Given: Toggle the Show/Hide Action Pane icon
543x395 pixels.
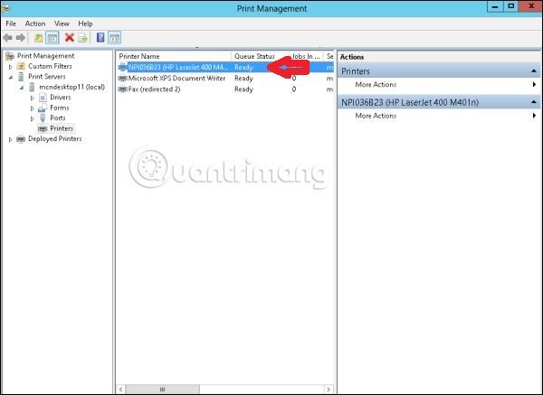Looking at the screenshot, I should (115, 38).
